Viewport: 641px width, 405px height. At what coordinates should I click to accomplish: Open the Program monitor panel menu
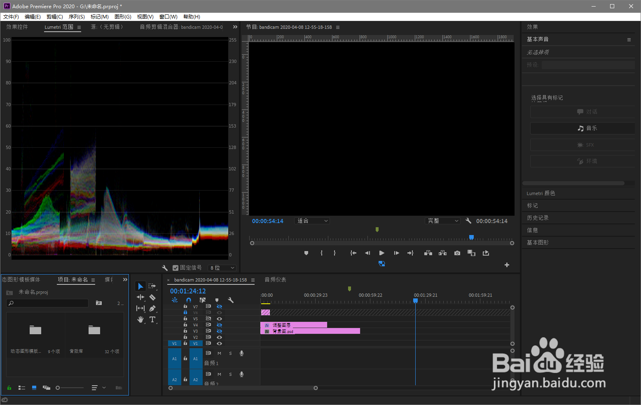pos(338,28)
